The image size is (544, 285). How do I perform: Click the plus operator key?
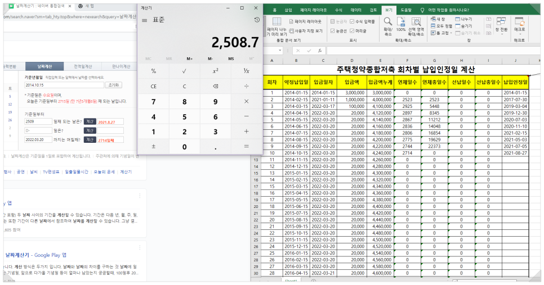[x=246, y=132]
